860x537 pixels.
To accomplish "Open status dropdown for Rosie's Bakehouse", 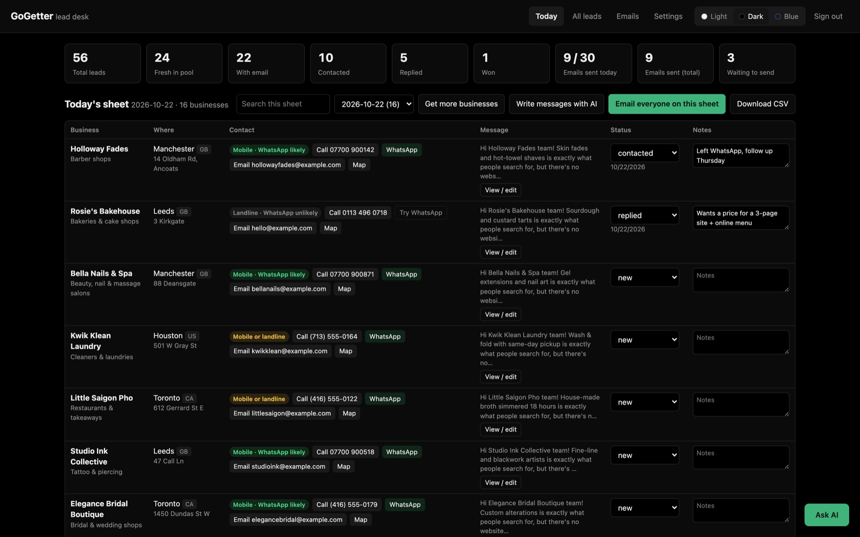I will pos(644,216).
